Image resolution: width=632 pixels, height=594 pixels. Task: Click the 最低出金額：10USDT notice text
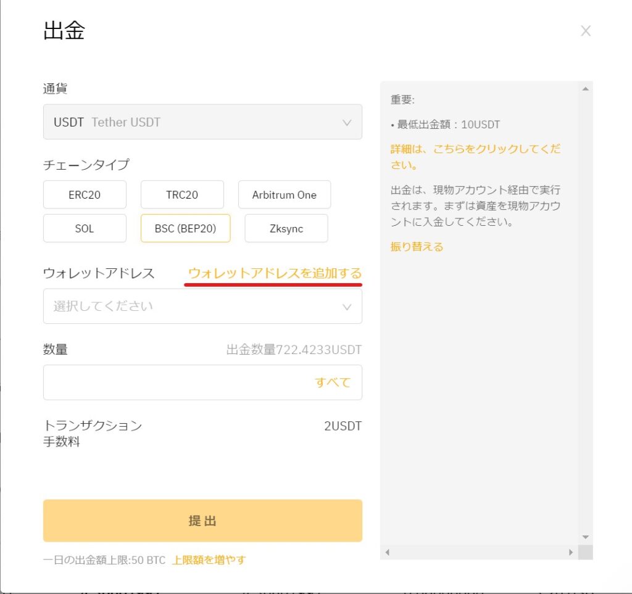(446, 125)
